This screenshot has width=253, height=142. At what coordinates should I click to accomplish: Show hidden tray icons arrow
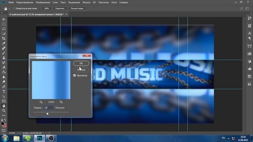tap(228, 138)
